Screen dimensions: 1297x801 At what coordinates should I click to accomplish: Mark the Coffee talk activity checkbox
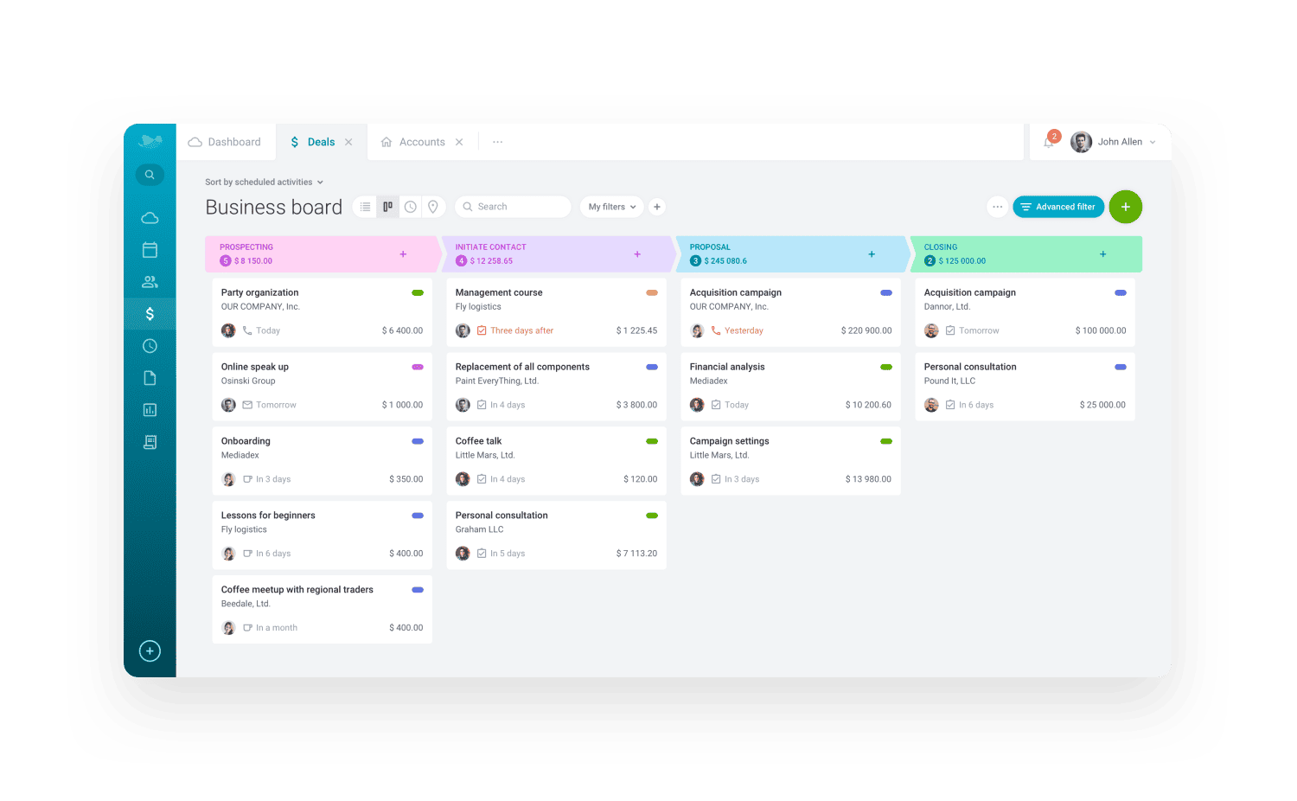482,478
